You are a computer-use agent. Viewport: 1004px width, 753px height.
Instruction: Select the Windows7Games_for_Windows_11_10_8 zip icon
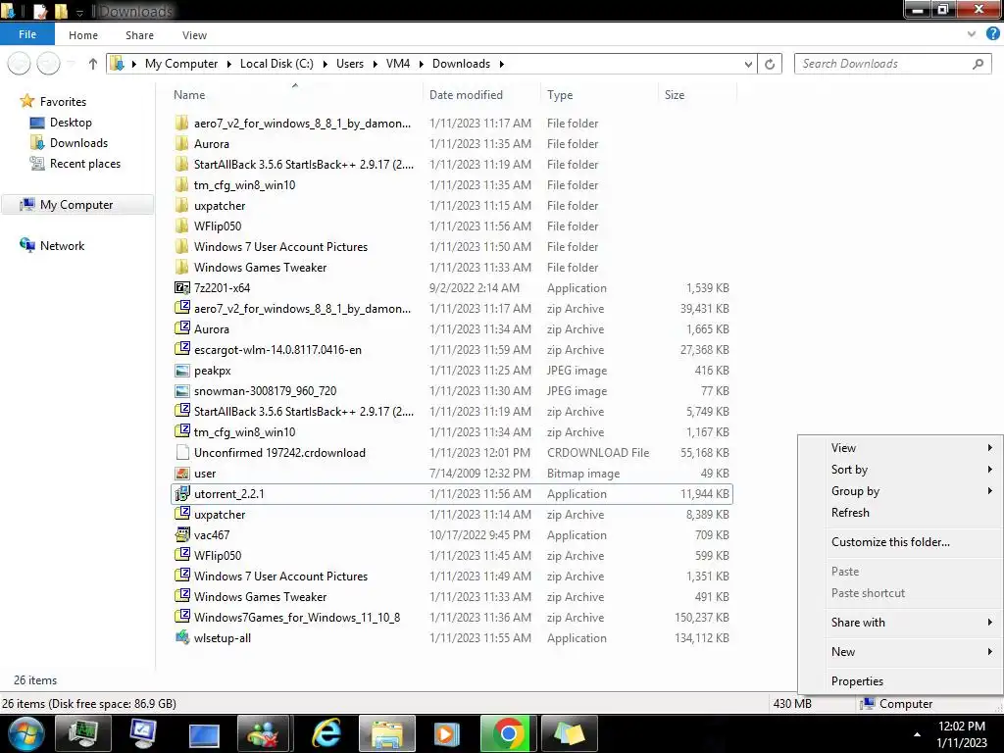(x=182, y=618)
